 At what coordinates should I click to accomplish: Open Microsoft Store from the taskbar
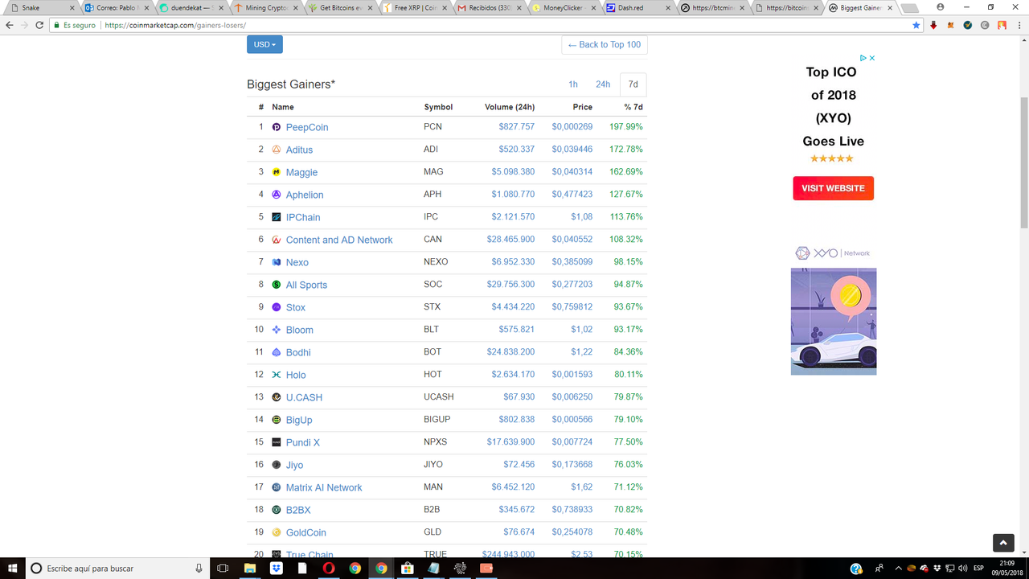click(x=407, y=568)
